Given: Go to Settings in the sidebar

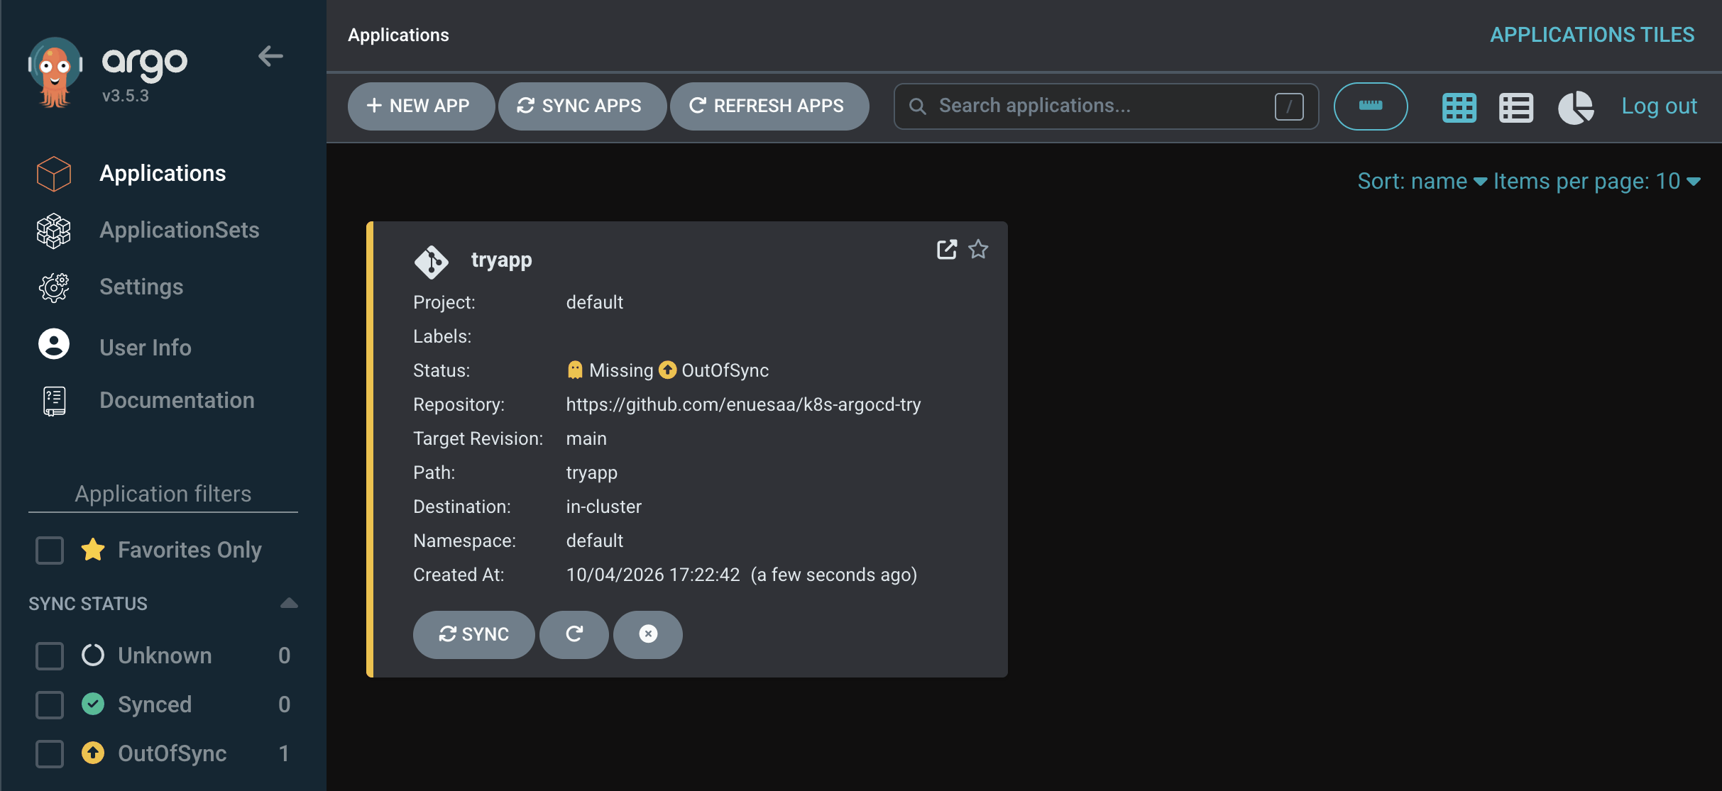Looking at the screenshot, I should [141, 287].
